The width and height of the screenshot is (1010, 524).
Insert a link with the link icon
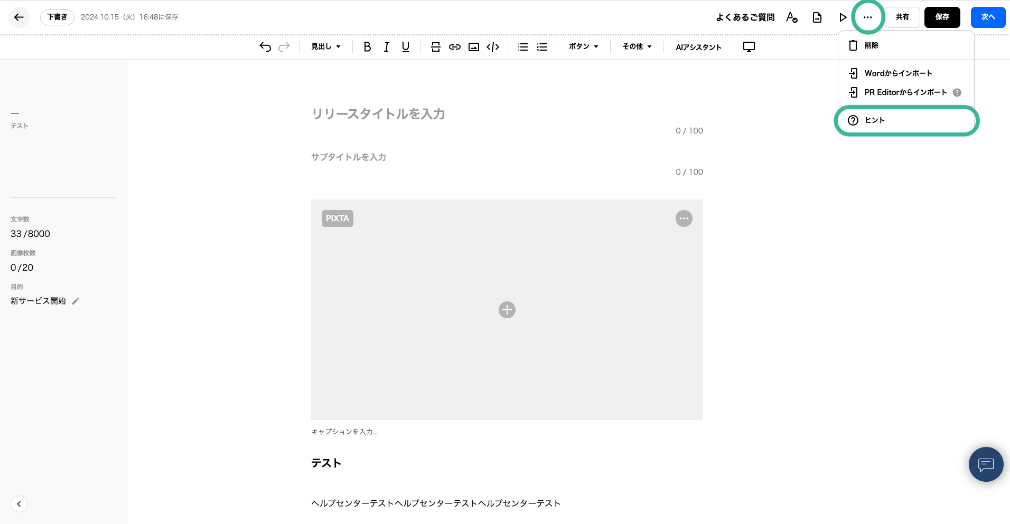454,47
